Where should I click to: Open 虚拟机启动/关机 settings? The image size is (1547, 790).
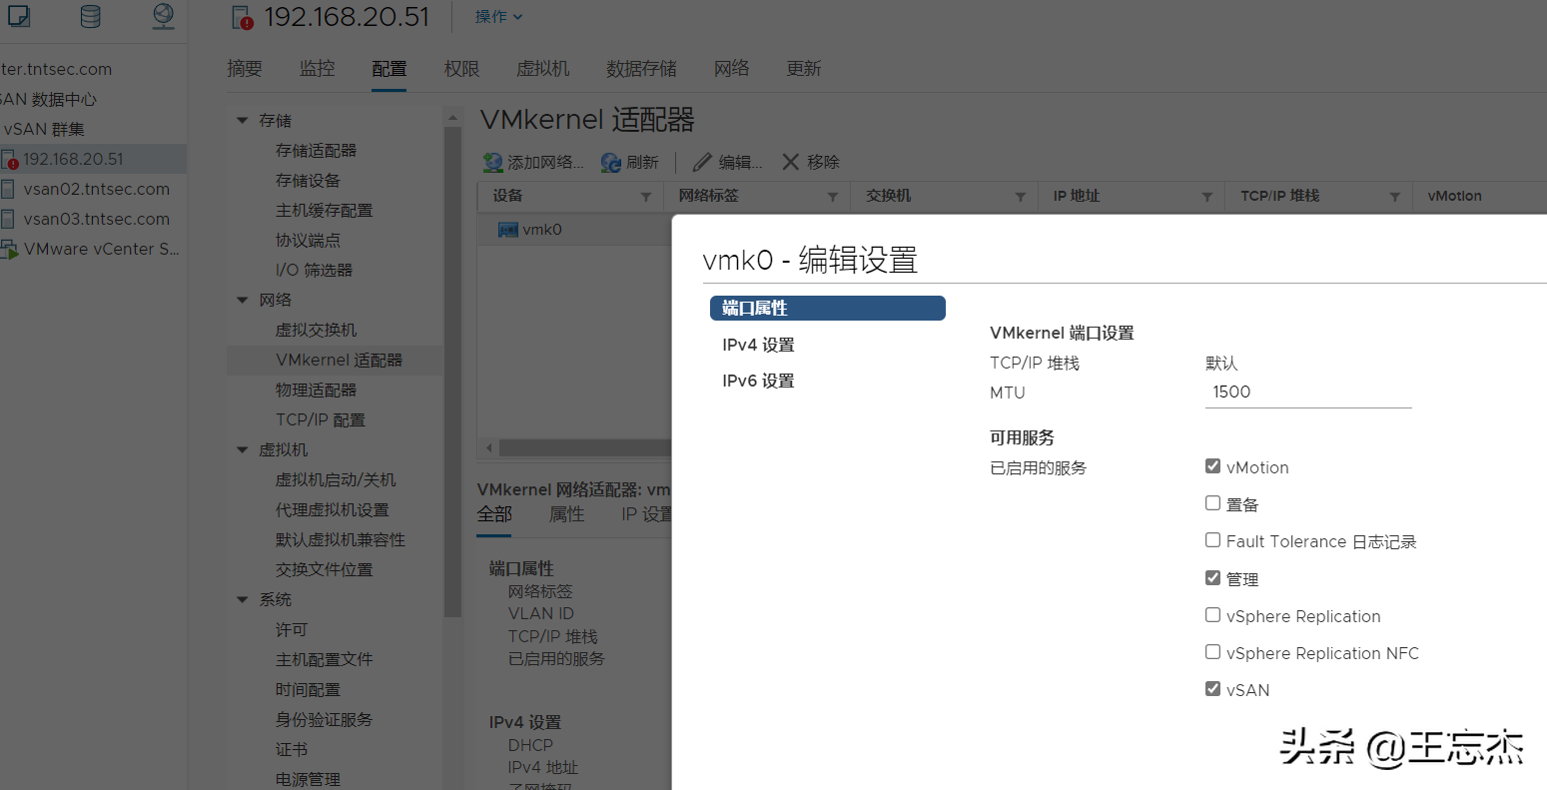click(x=336, y=479)
